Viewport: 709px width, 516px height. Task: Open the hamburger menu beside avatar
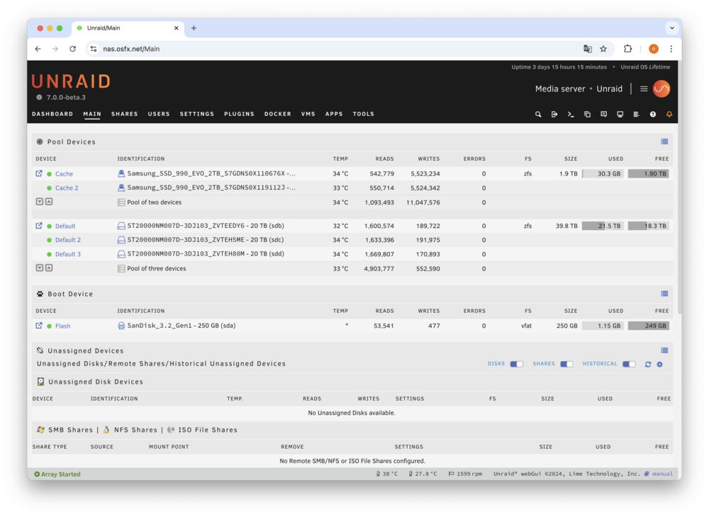tap(644, 89)
